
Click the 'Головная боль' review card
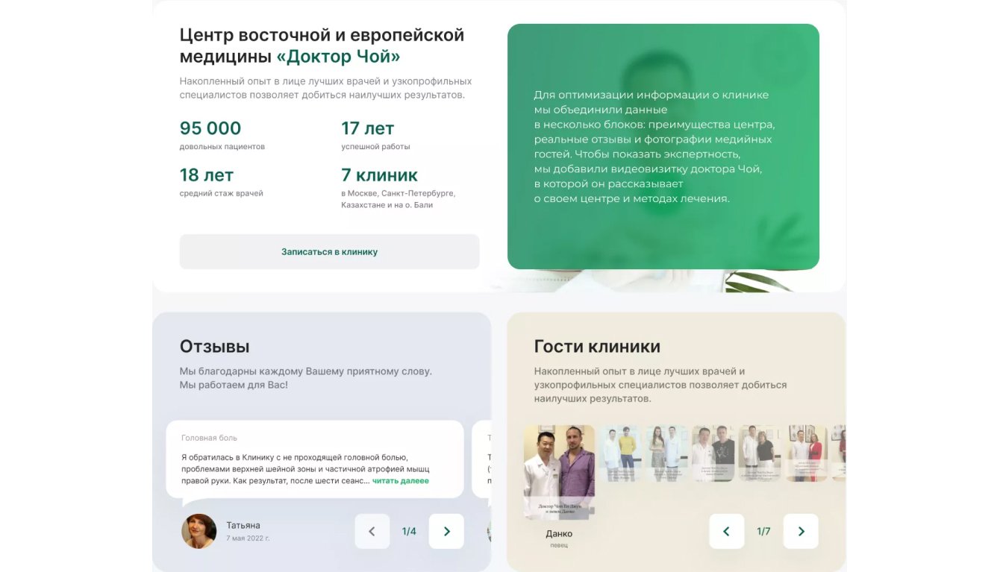point(315,459)
